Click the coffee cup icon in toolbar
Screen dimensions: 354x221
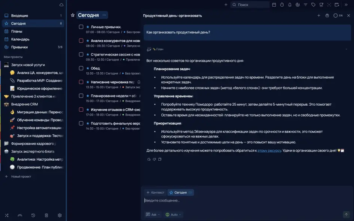[x=321, y=5]
